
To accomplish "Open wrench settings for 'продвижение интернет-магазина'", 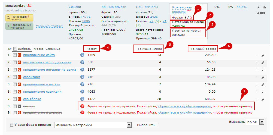I will [x=263, y=70].
